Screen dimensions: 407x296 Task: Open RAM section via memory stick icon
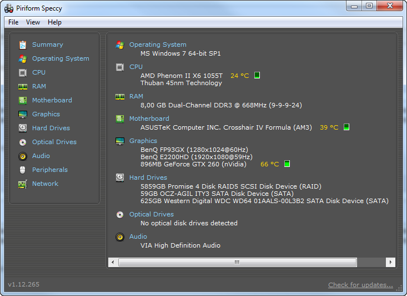click(23, 87)
